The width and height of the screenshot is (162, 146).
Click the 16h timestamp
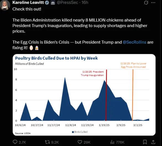pyautogui.click(x=85, y=2)
